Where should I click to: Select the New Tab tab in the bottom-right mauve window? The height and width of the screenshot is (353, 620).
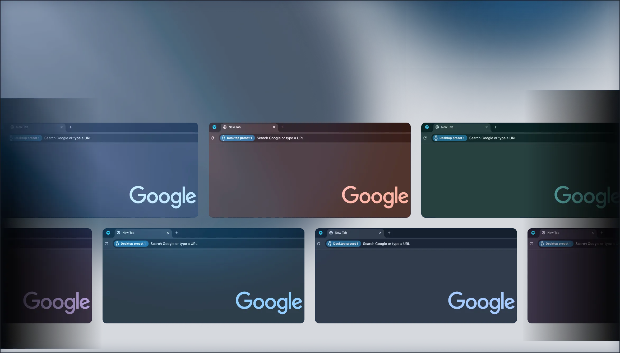[568, 233]
